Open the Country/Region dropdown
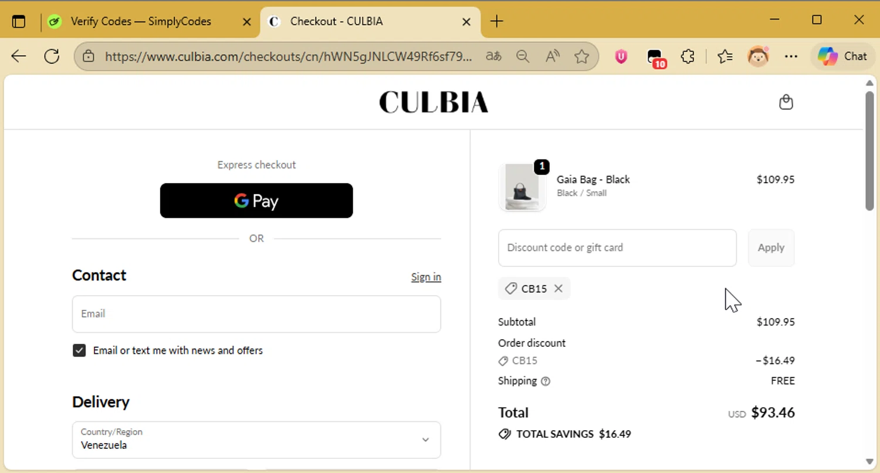This screenshot has height=473, width=880. pos(256,440)
